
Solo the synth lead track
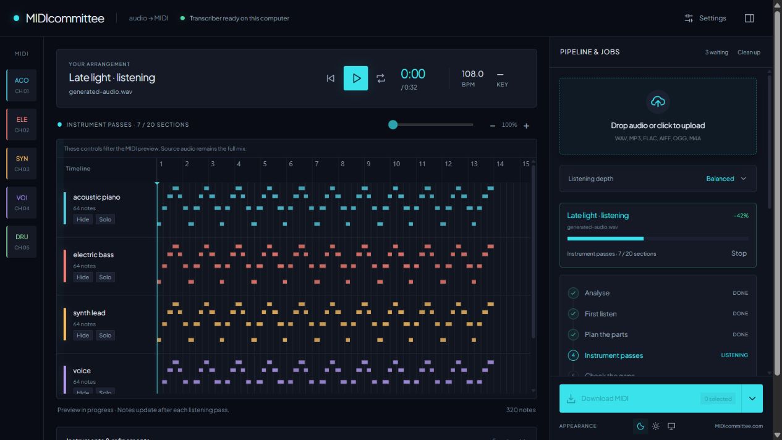click(105, 335)
